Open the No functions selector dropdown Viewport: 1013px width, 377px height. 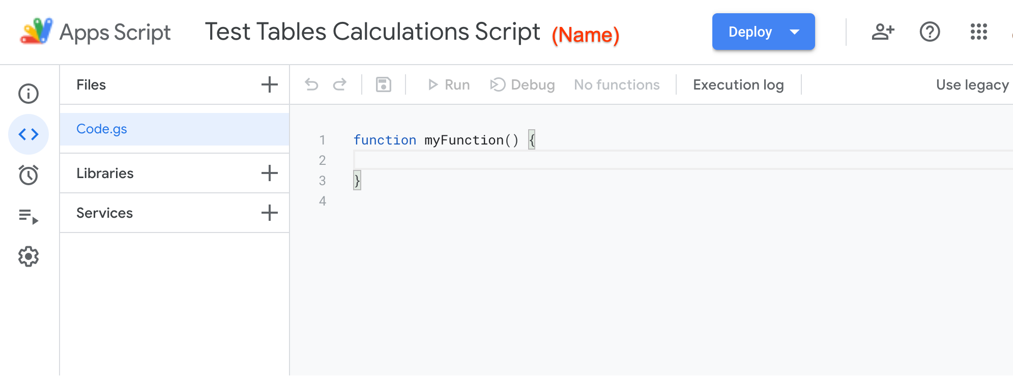pos(617,84)
